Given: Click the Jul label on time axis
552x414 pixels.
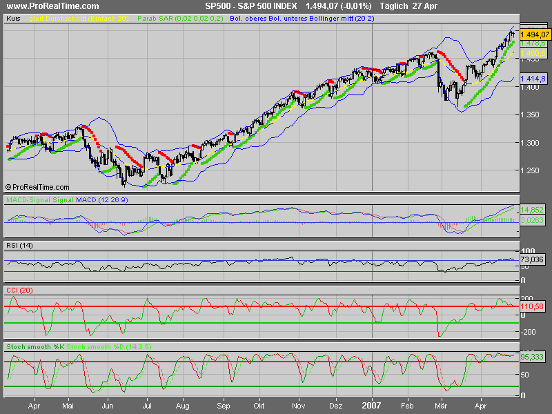Looking at the screenshot, I should 147,406.
